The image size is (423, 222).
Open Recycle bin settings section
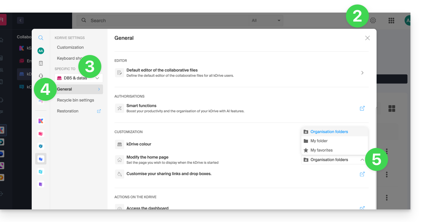75,100
